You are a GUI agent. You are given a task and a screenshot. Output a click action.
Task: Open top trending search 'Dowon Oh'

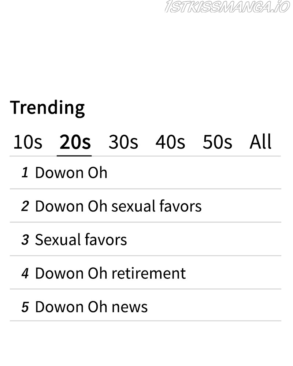tap(71, 173)
